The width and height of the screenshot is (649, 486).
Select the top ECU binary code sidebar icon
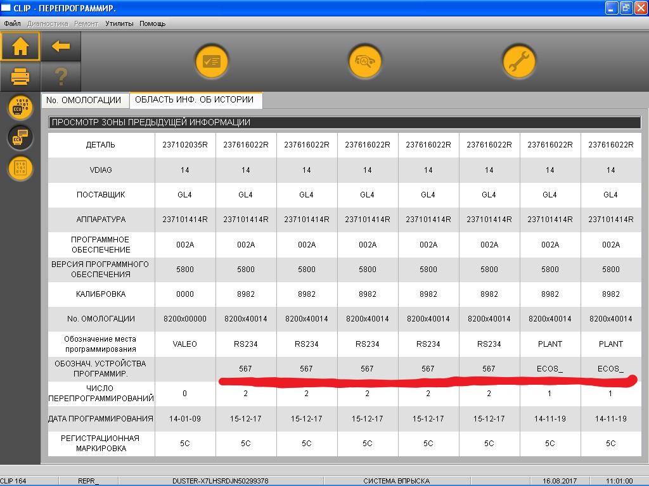(20, 108)
